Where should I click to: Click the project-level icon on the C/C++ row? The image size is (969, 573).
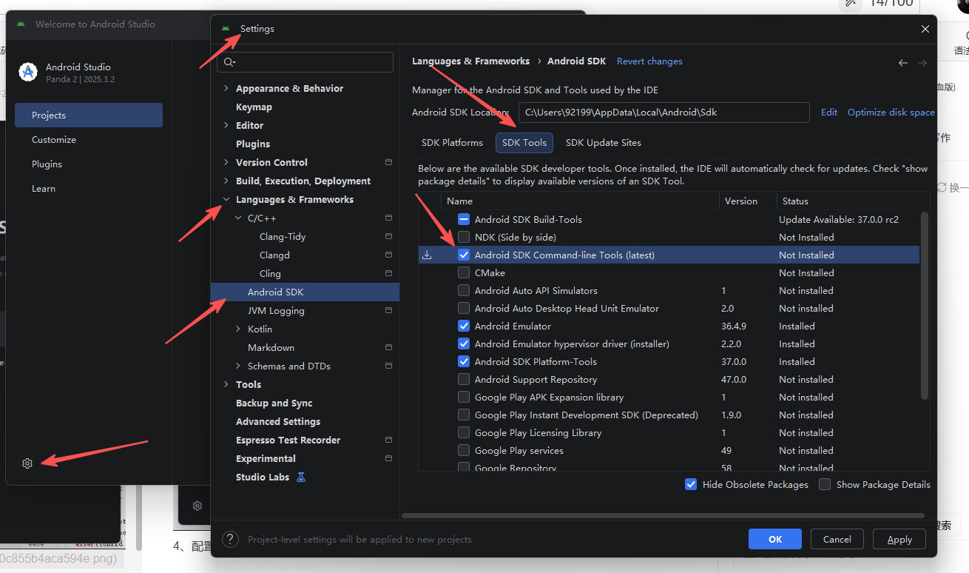coord(389,218)
